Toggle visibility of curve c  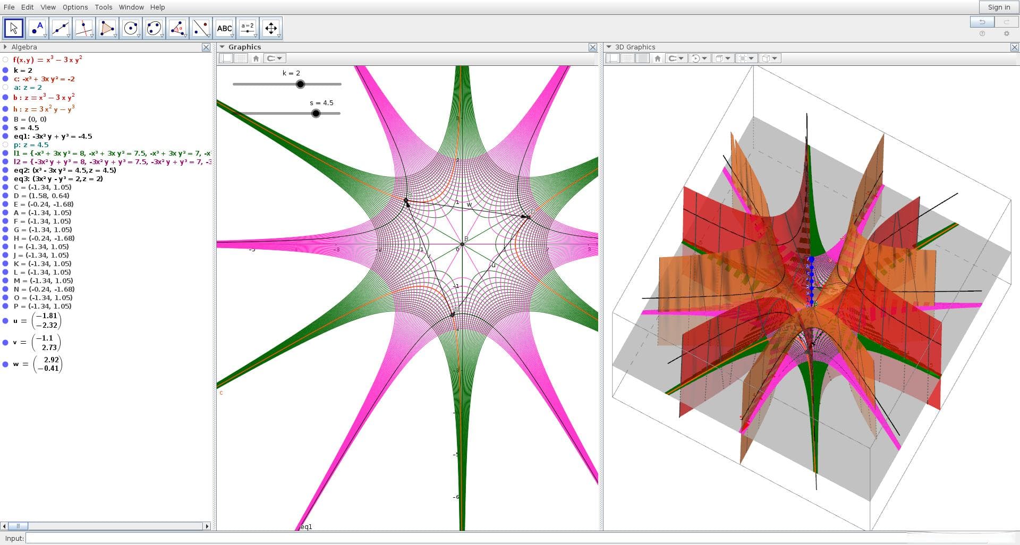pyautogui.click(x=5, y=79)
